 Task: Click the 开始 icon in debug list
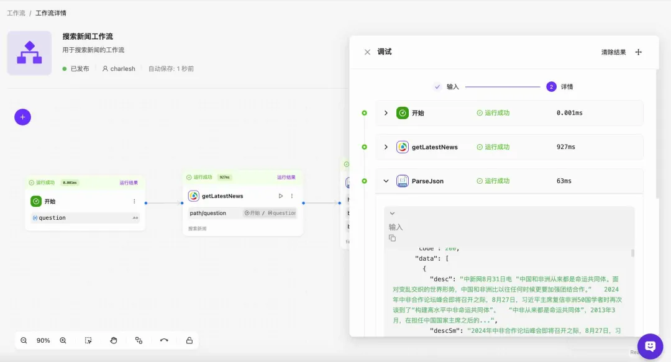coord(402,113)
